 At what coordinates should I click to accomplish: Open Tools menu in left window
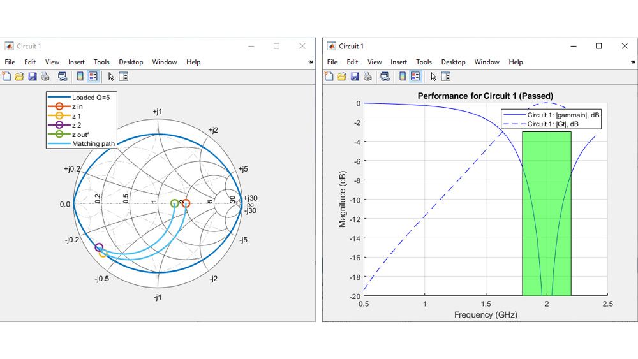point(101,62)
